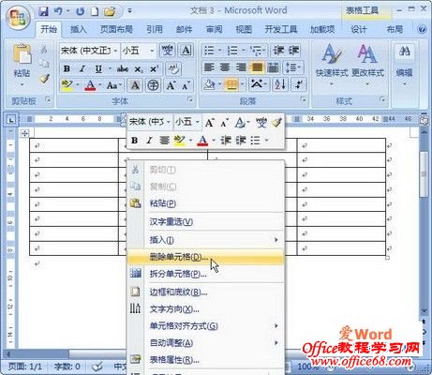Open 表格属性(R)... from context menu
Screen dimensions: 432x375
pyautogui.click(x=206, y=360)
